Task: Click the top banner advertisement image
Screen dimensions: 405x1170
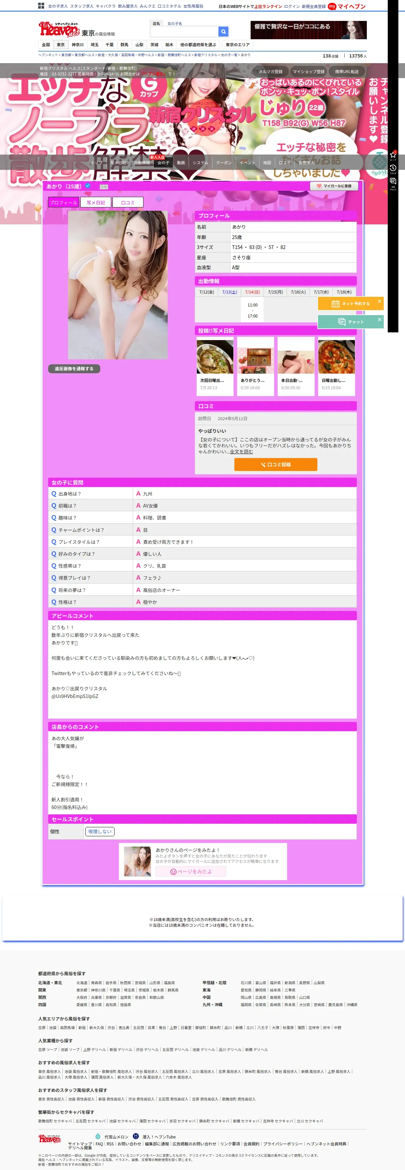Action: pos(308,30)
